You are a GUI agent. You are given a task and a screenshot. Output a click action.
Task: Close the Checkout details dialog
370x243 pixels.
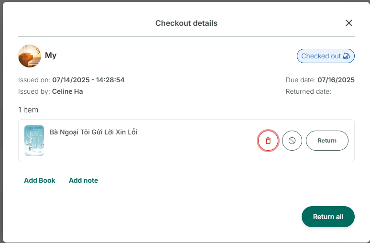(x=349, y=23)
